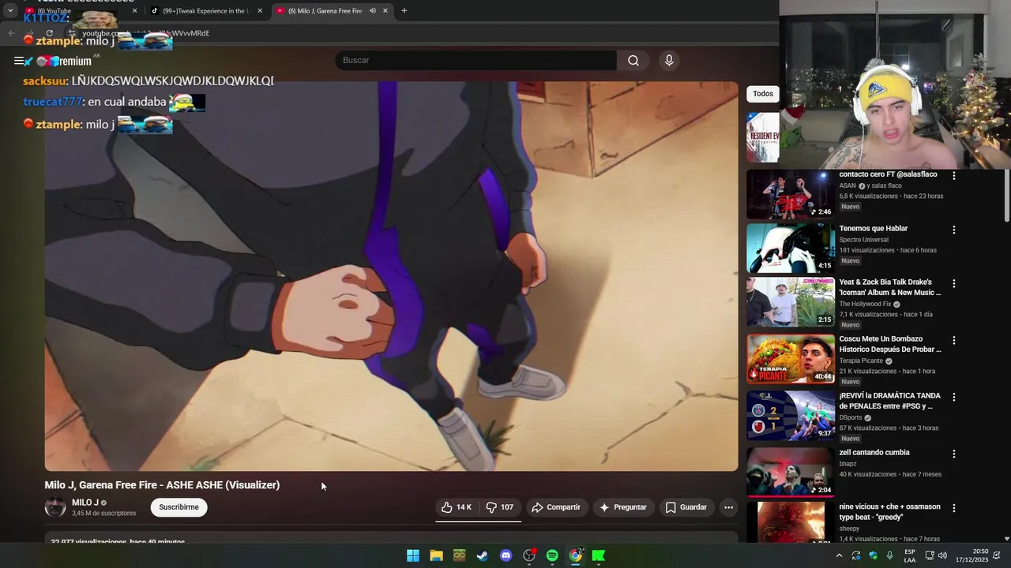The image size is (1011, 568).
Task: Open the YouTube hamburger guide menu
Action: 19,61
